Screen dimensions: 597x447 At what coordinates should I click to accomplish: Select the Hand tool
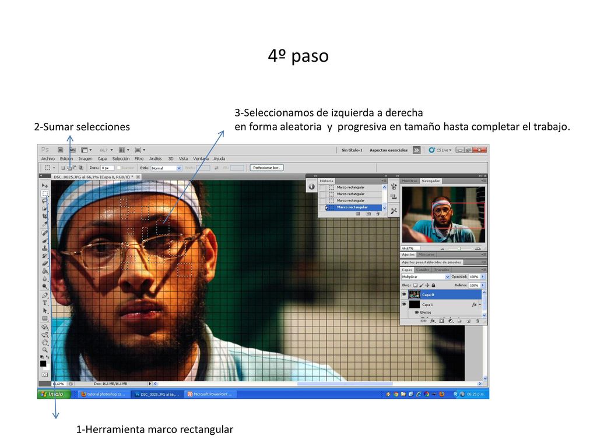click(x=44, y=342)
